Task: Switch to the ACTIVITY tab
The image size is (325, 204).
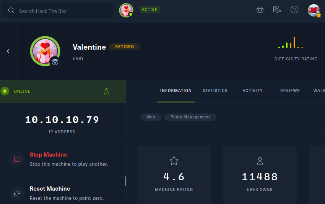Action: pos(252,91)
